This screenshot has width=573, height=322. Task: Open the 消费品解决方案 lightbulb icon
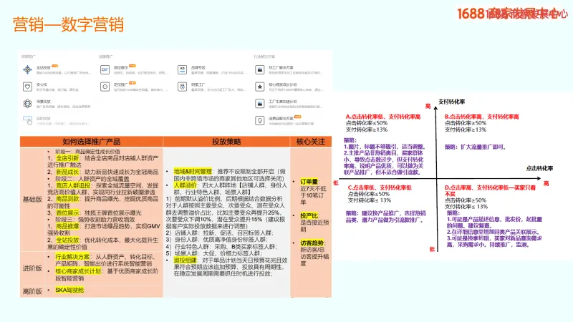click(x=260, y=120)
